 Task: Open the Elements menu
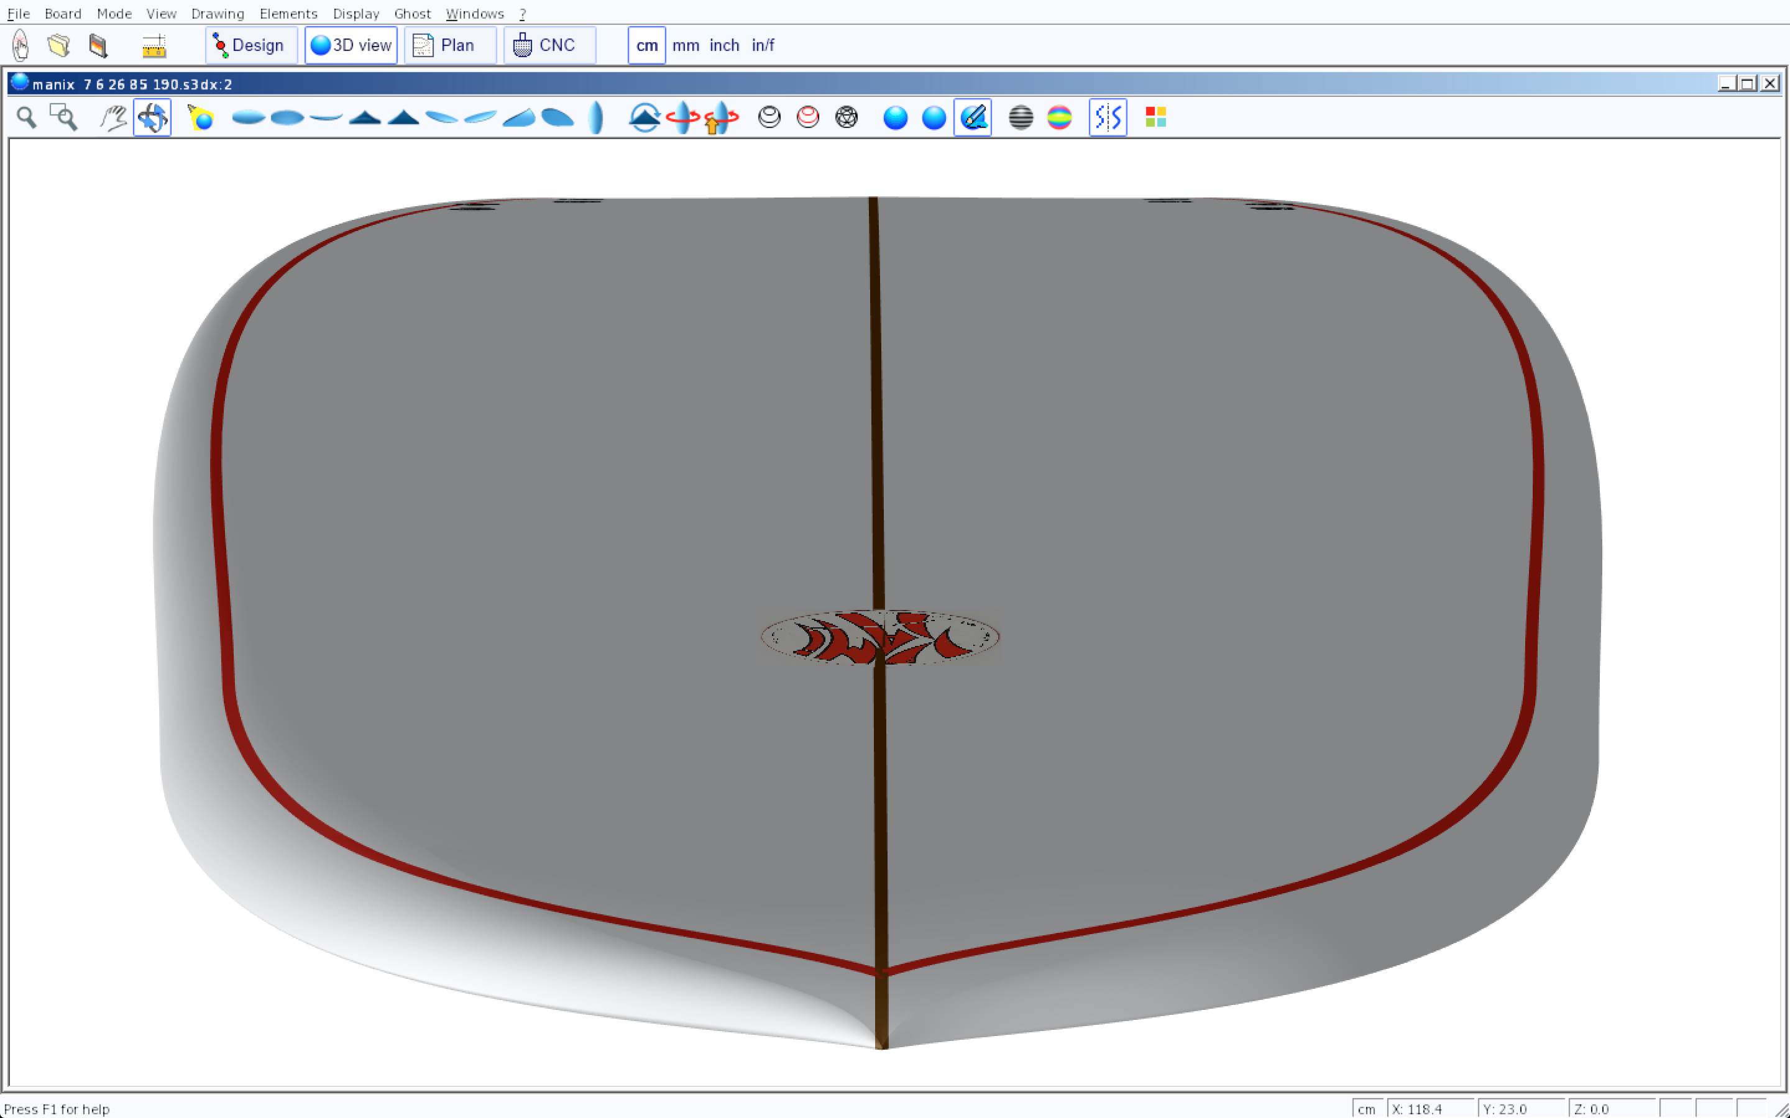click(288, 13)
